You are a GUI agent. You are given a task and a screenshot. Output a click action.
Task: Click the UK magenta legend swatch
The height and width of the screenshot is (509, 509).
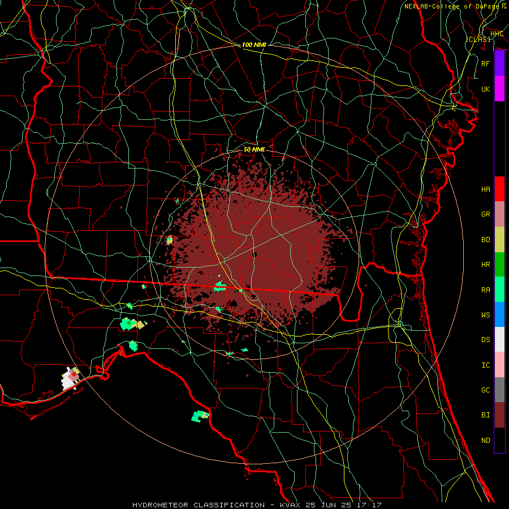(499, 89)
